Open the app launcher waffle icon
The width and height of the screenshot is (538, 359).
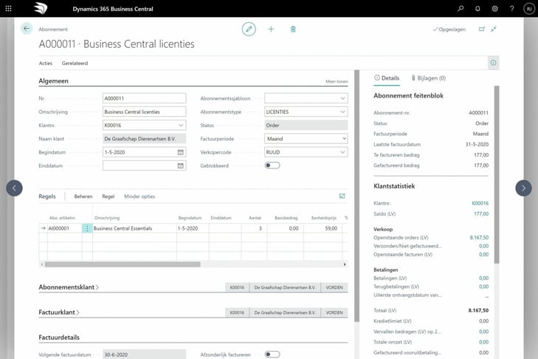click(9, 9)
